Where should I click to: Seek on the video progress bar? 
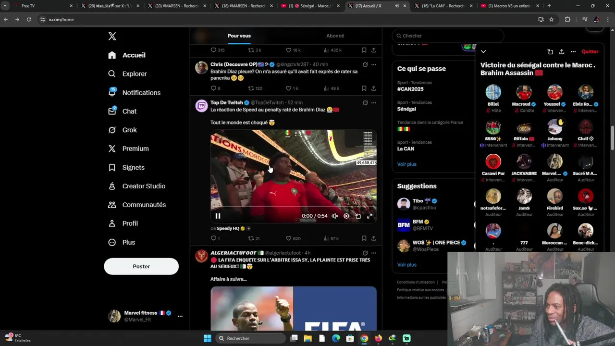click(x=294, y=207)
